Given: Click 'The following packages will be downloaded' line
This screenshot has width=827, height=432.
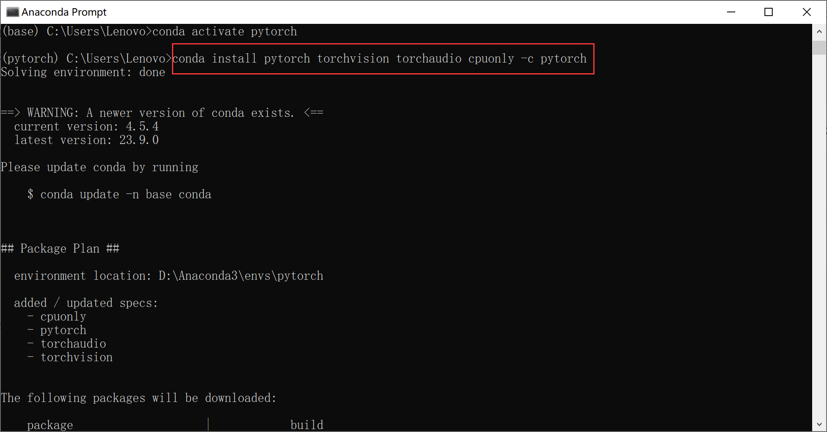Looking at the screenshot, I should [139, 398].
